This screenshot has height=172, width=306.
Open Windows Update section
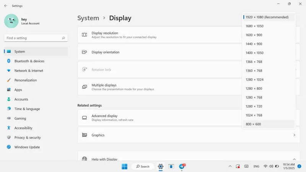tap(36, 147)
